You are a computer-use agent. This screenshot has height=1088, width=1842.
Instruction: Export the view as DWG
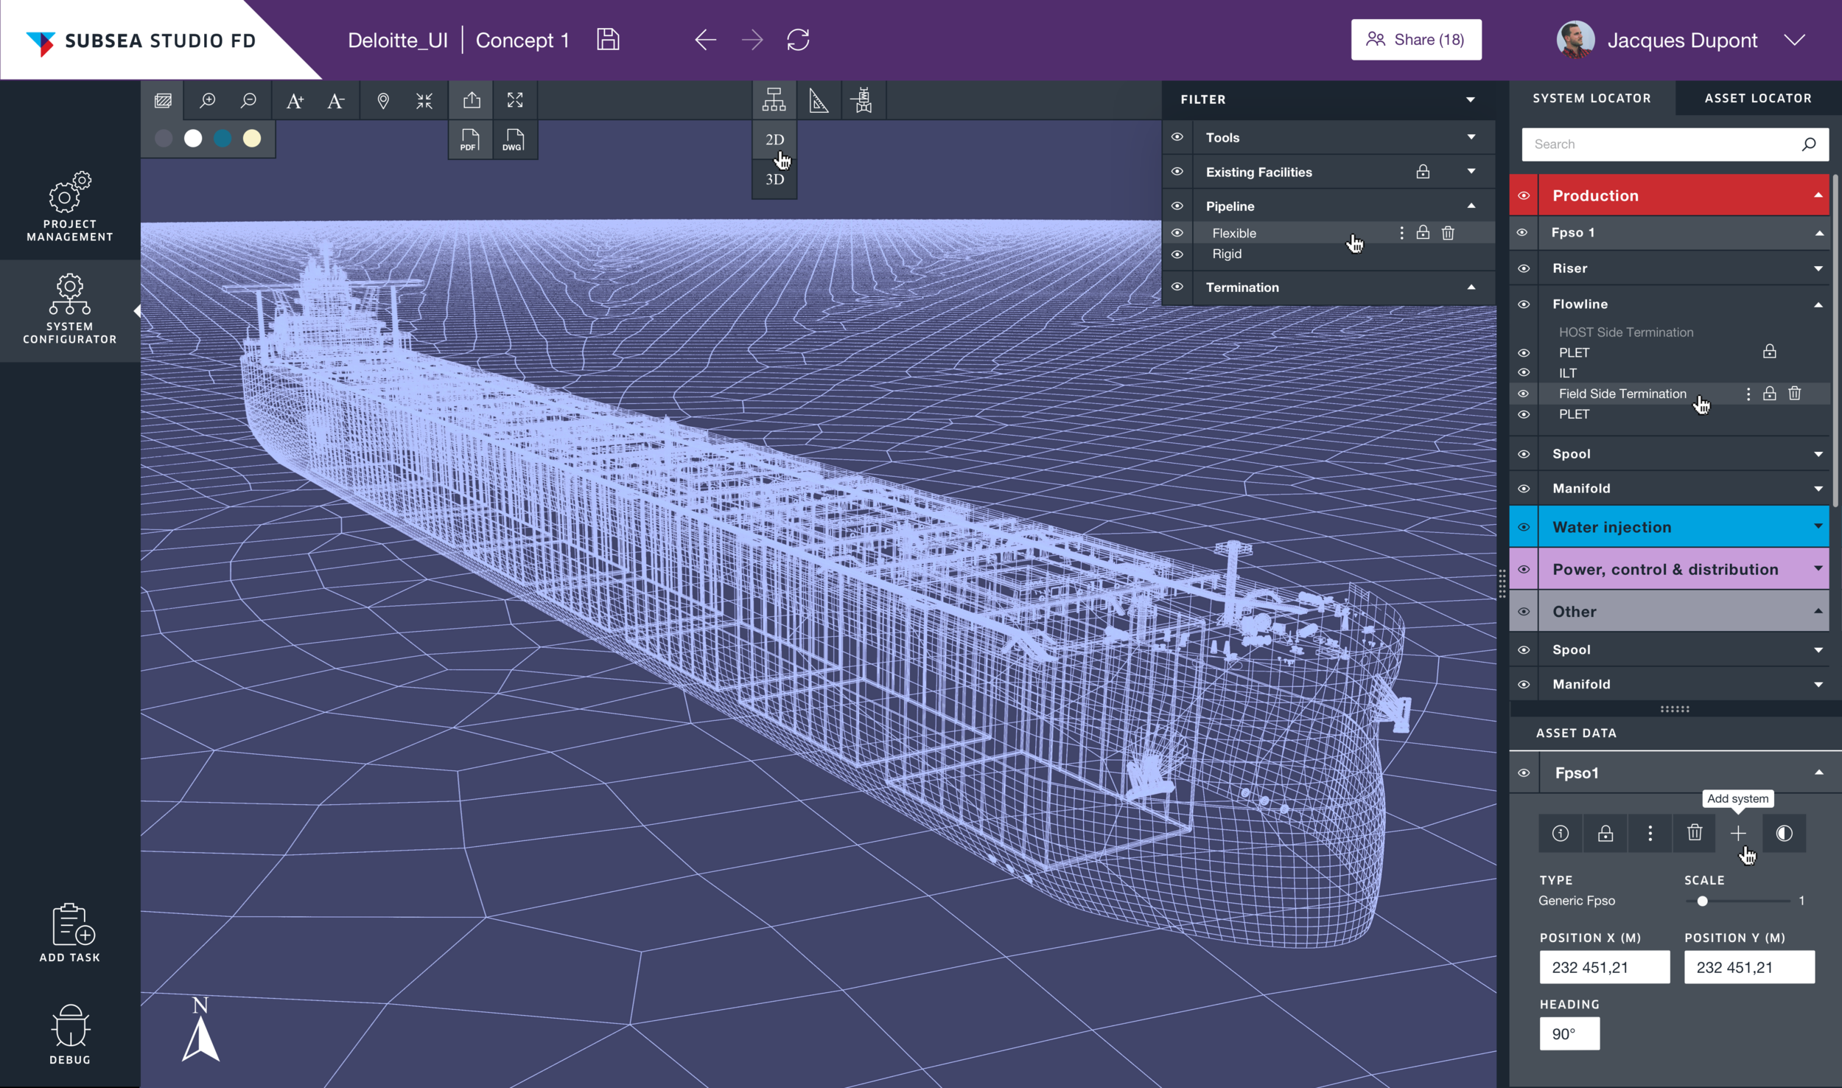click(514, 140)
